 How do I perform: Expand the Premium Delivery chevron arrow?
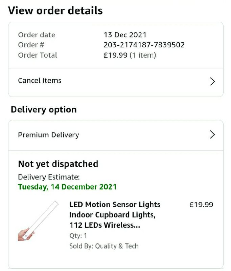tap(212, 134)
